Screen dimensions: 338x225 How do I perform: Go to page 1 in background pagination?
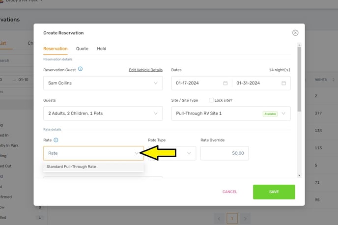click(232, 219)
